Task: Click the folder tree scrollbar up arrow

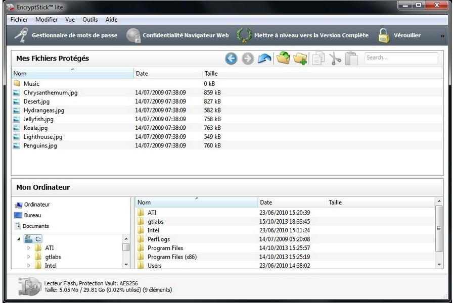Action: tap(126, 239)
